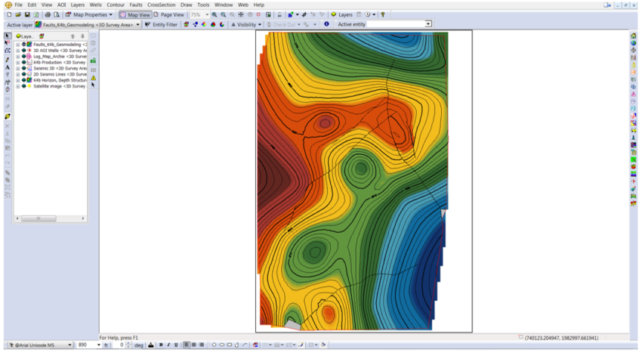Image resolution: width=642 pixels, height=353 pixels.
Task: Save using the floppy disk icon
Action: coord(27,15)
